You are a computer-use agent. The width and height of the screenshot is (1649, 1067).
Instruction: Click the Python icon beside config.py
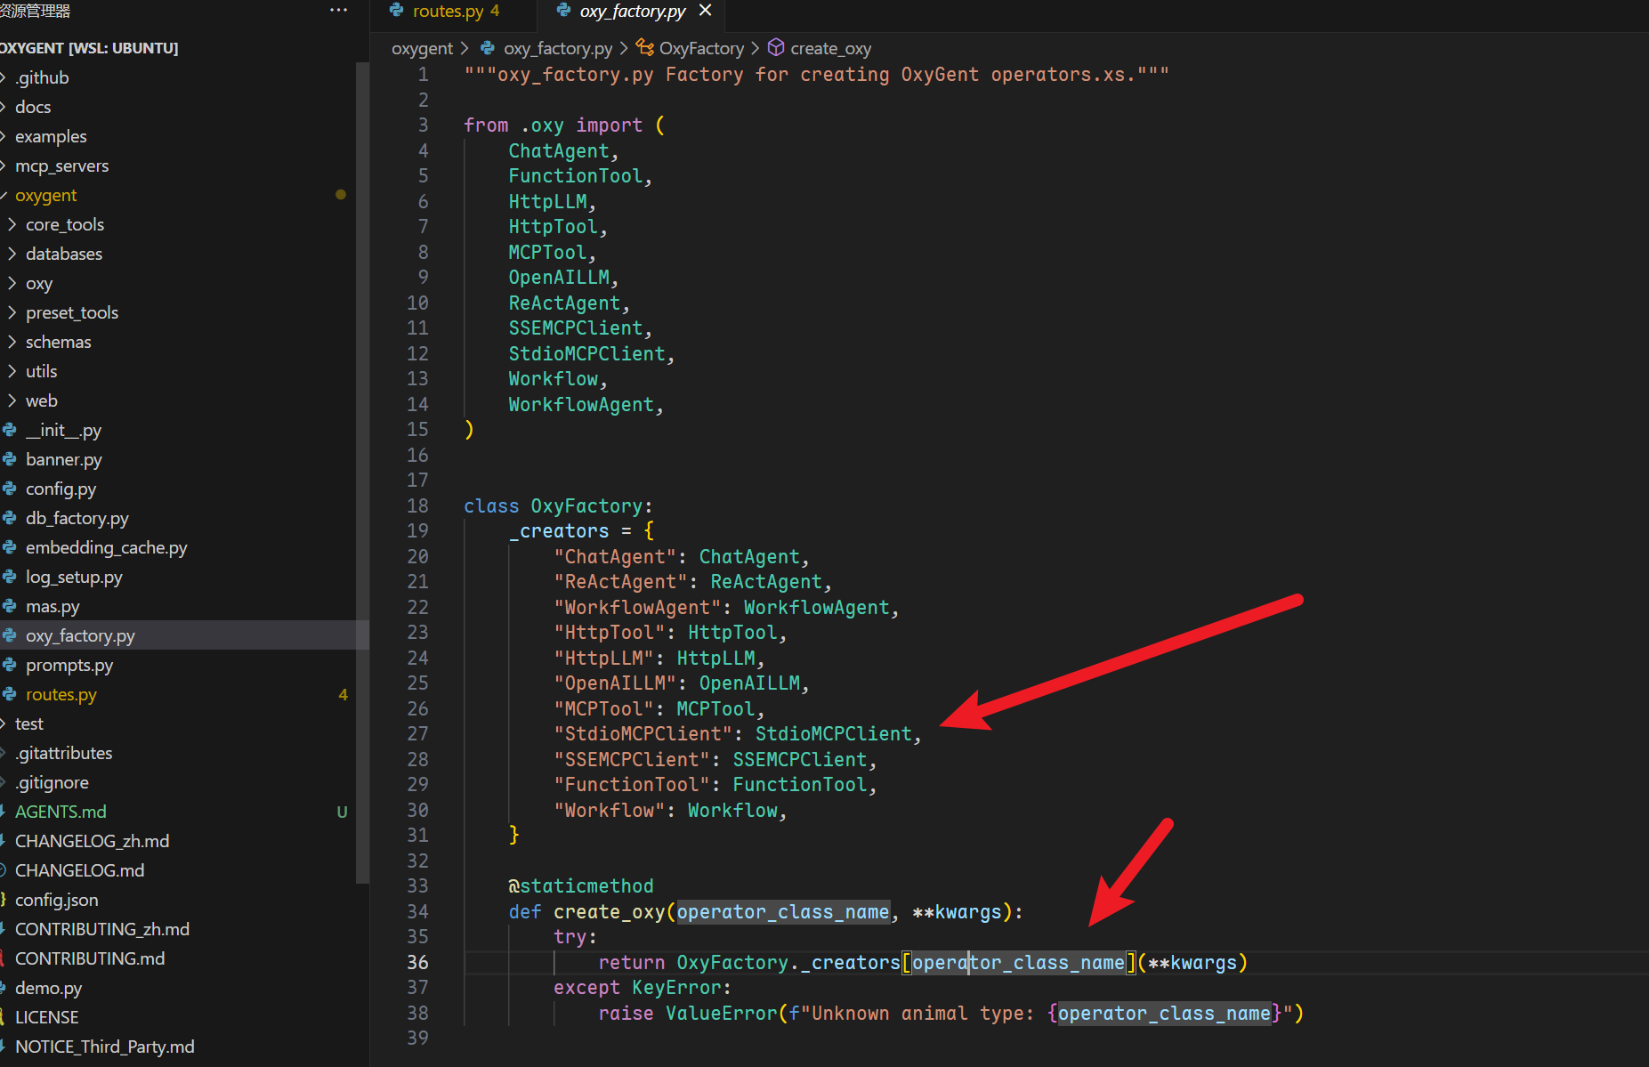tap(10, 489)
